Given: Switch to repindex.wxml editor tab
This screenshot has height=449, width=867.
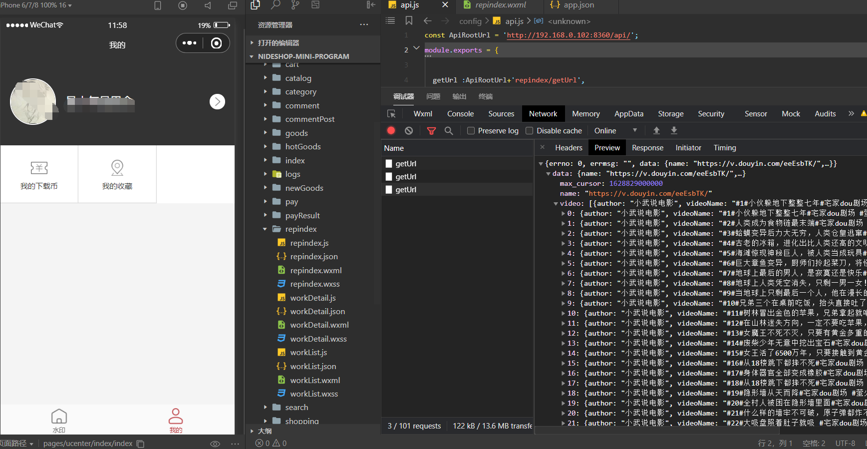Looking at the screenshot, I should (500, 5).
